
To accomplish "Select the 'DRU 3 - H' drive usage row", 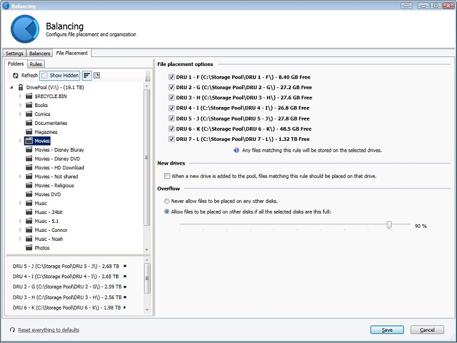I will [70, 297].
